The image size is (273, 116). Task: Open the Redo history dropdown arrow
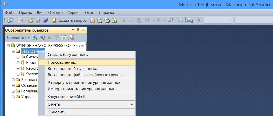tap(165, 20)
